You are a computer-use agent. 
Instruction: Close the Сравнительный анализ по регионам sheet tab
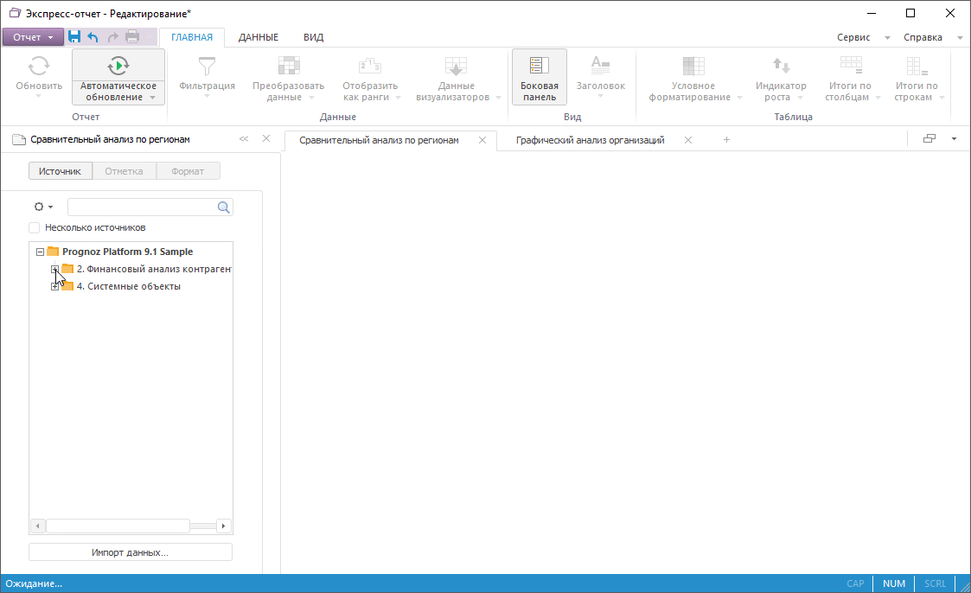pos(482,140)
